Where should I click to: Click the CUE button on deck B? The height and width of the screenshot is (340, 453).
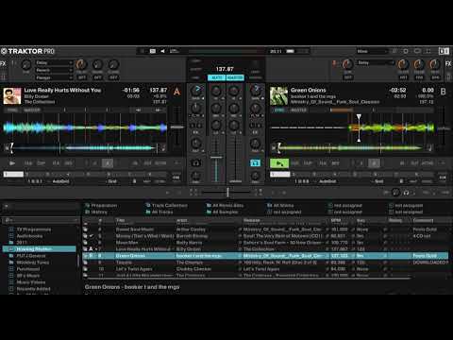coord(295,163)
